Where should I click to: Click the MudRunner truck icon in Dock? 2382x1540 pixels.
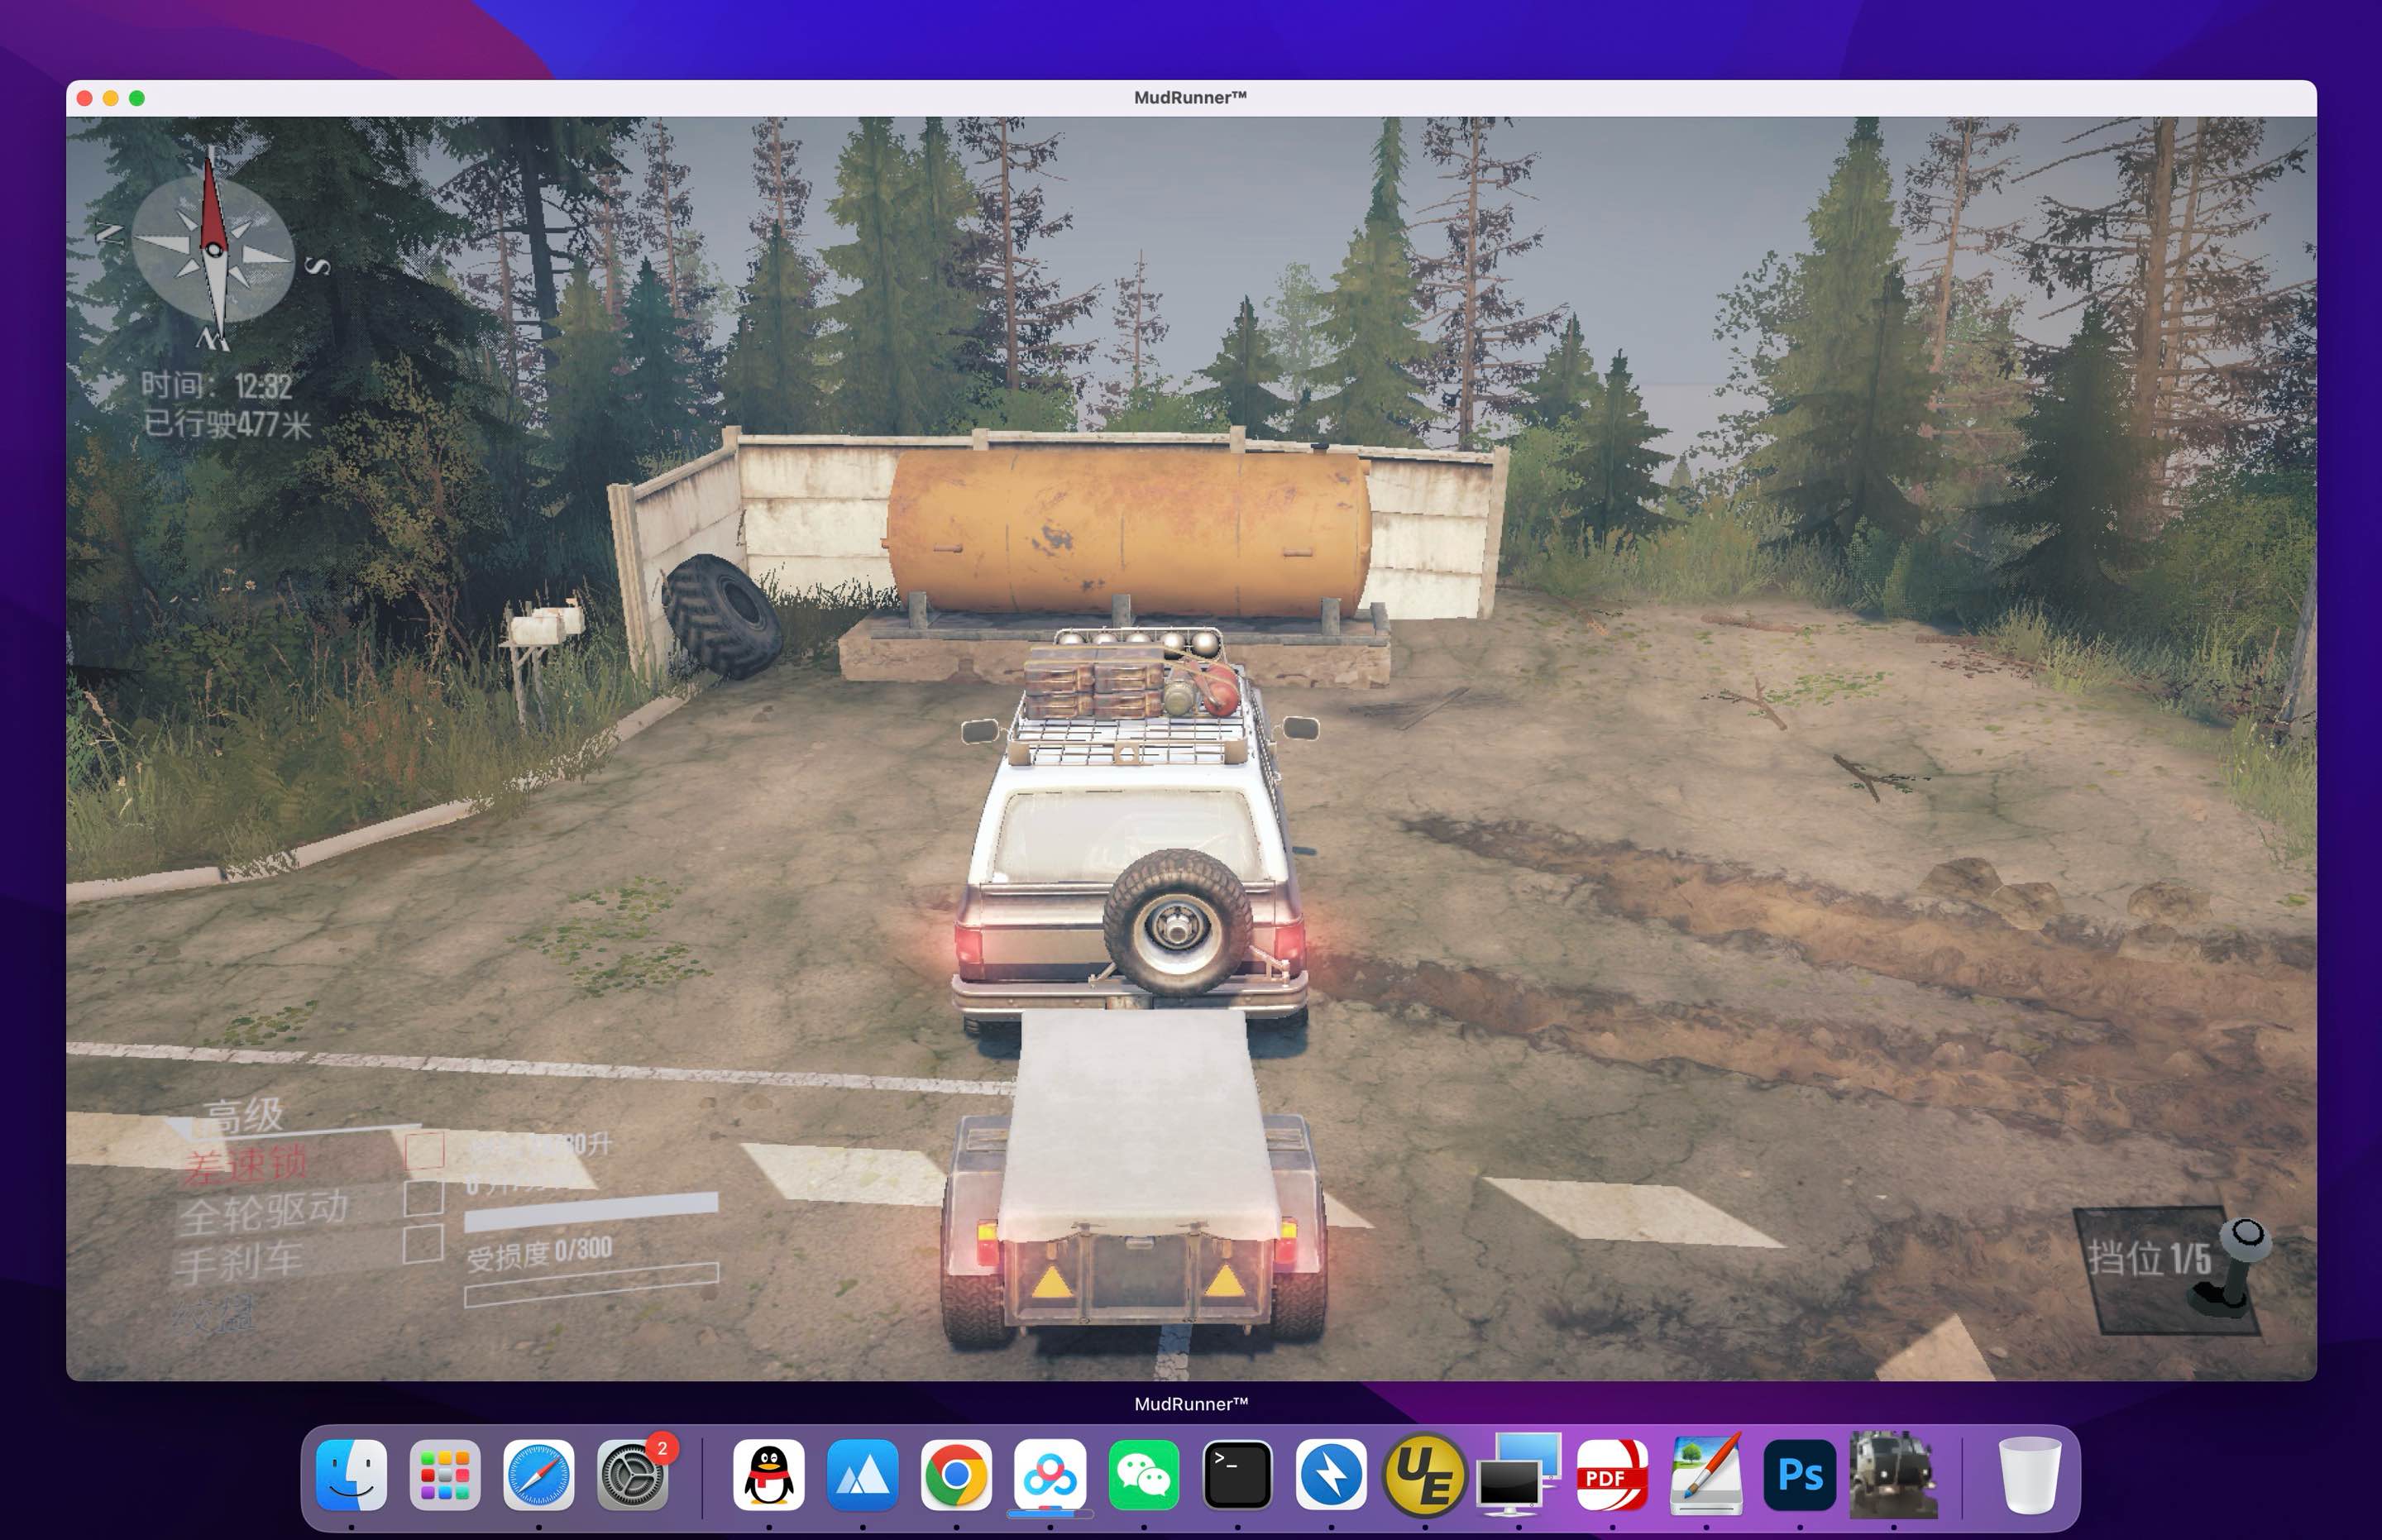(x=1893, y=1475)
